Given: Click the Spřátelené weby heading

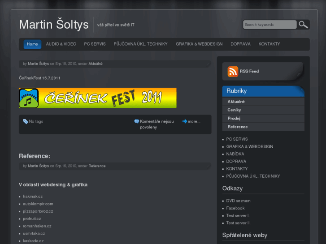Looking at the screenshot, I should [245, 235].
